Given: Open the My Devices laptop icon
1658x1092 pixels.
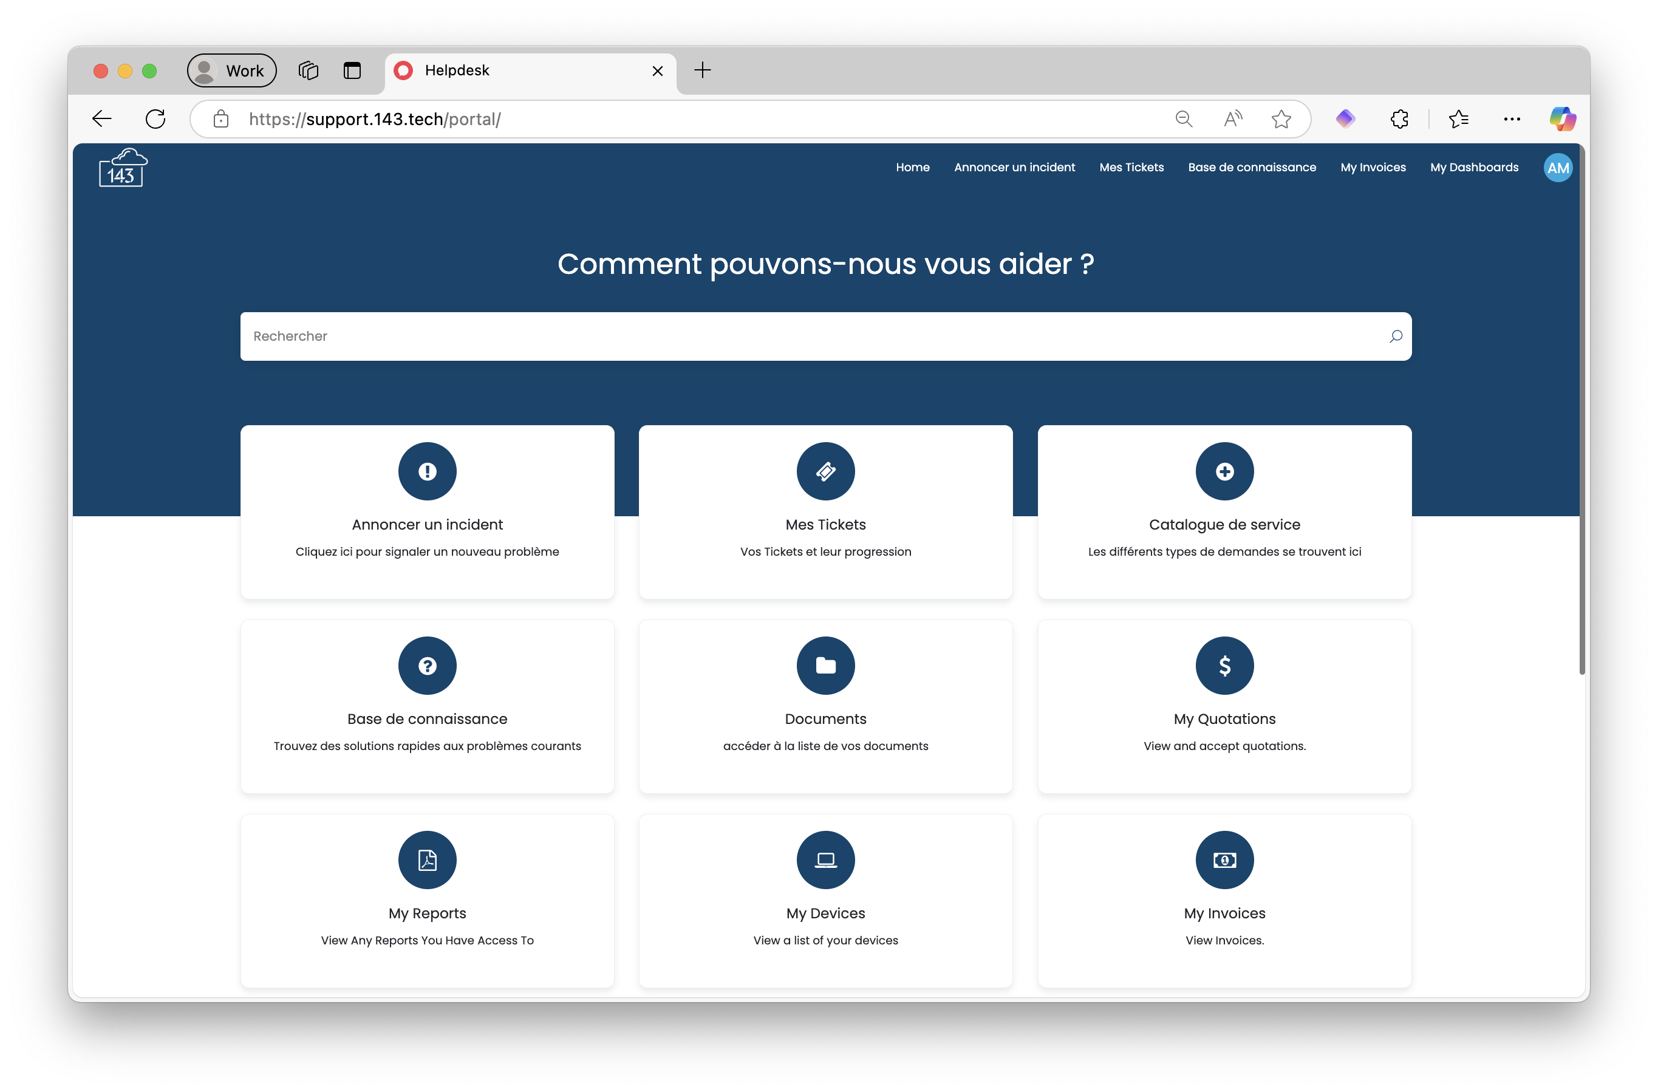Looking at the screenshot, I should [825, 860].
